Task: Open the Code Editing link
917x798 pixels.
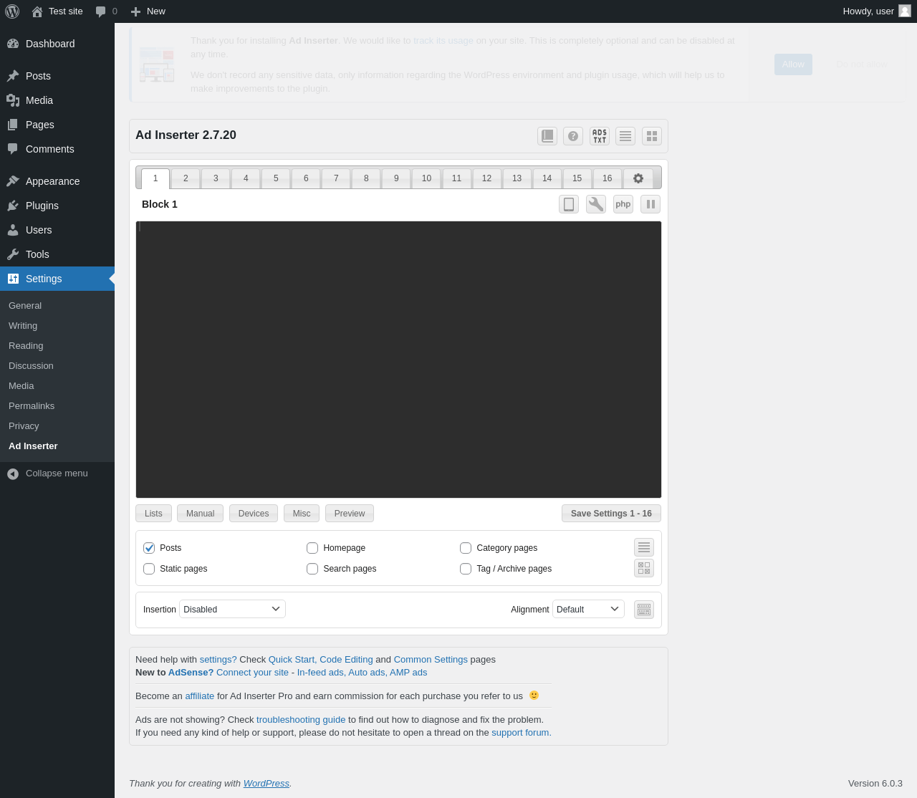Action: 346,660
